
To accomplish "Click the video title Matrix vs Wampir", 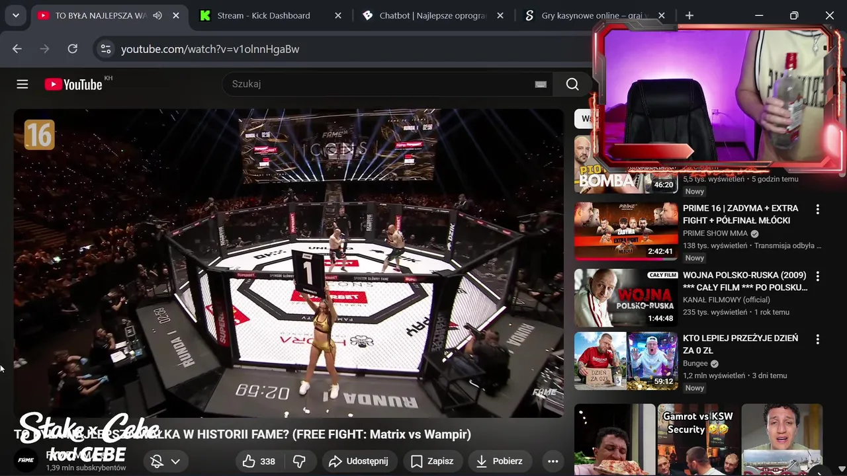I will 242,434.
